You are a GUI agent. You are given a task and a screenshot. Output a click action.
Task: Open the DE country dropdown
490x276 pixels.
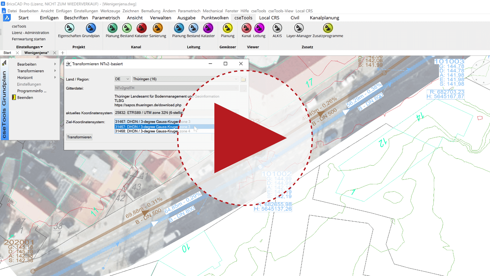(122, 79)
